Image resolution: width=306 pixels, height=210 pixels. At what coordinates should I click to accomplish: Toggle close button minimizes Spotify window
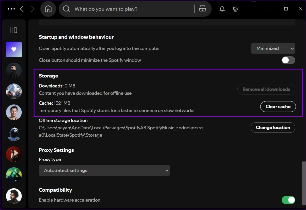[288, 60]
